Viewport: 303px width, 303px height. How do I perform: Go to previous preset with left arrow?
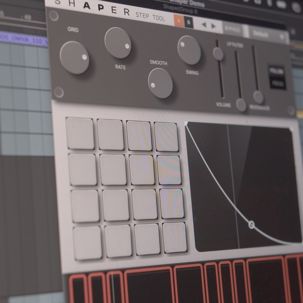pyautogui.click(x=204, y=25)
